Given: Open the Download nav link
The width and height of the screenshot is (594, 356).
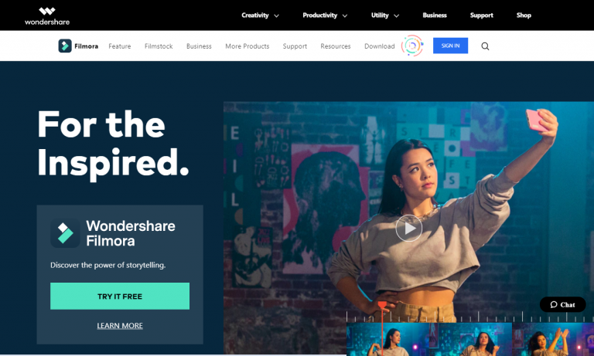Looking at the screenshot, I should point(379,46).
